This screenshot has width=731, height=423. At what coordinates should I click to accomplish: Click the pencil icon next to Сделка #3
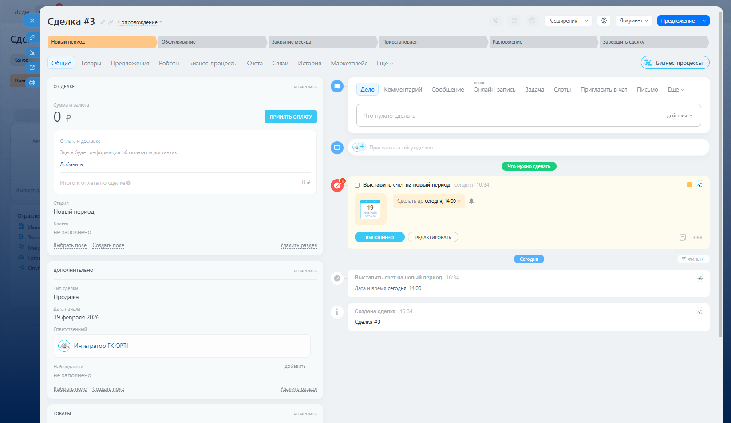pyautogui.click(x=103, y=22)
